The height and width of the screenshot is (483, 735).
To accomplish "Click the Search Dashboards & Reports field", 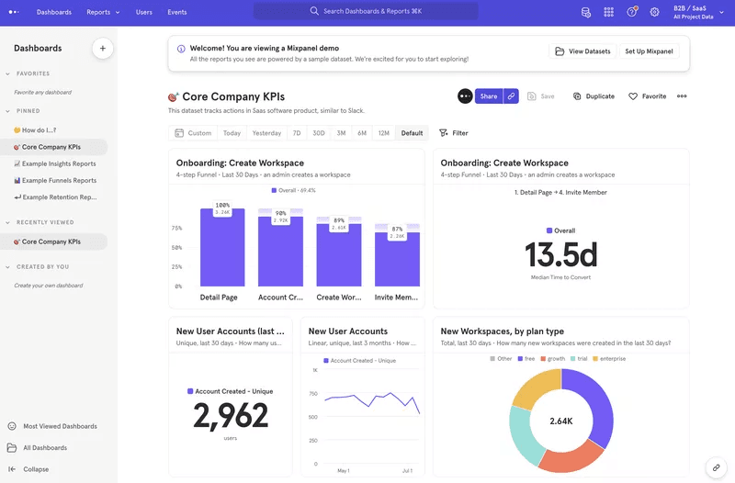I will [x=366, y=12].
